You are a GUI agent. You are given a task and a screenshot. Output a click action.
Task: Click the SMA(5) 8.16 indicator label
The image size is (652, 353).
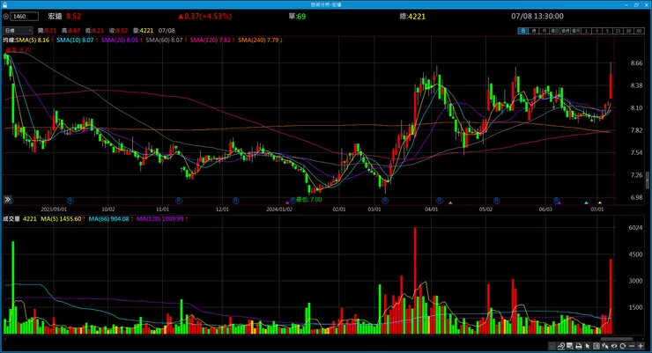click(34, 40)
